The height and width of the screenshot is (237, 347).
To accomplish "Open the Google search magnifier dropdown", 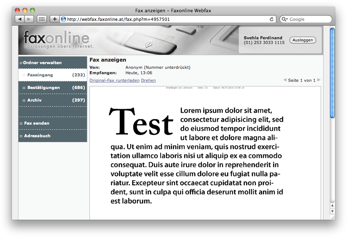I will 284,19.
